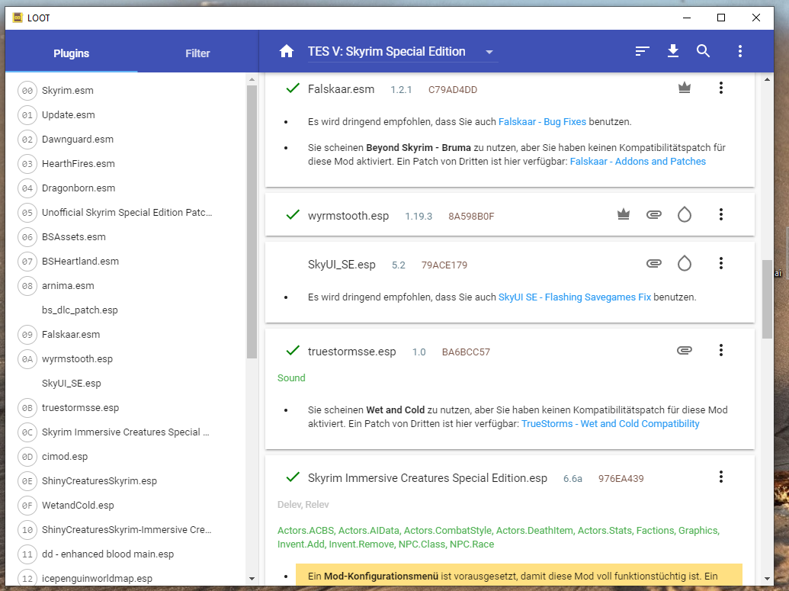Click the crown icon on Falskaar.esm card
This screenshot has width=789, height=591.
685,88
